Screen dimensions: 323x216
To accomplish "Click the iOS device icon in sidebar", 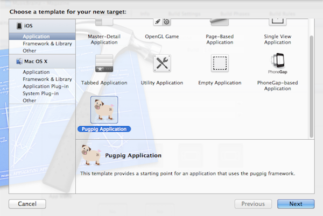I will point(19,26).
